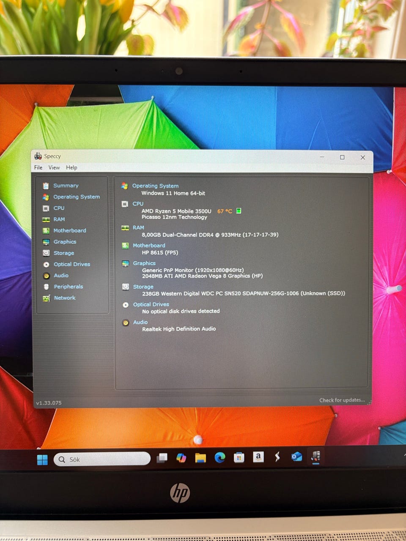
Task: Select Graphics in the sidebar list
Action: point(65,242)
